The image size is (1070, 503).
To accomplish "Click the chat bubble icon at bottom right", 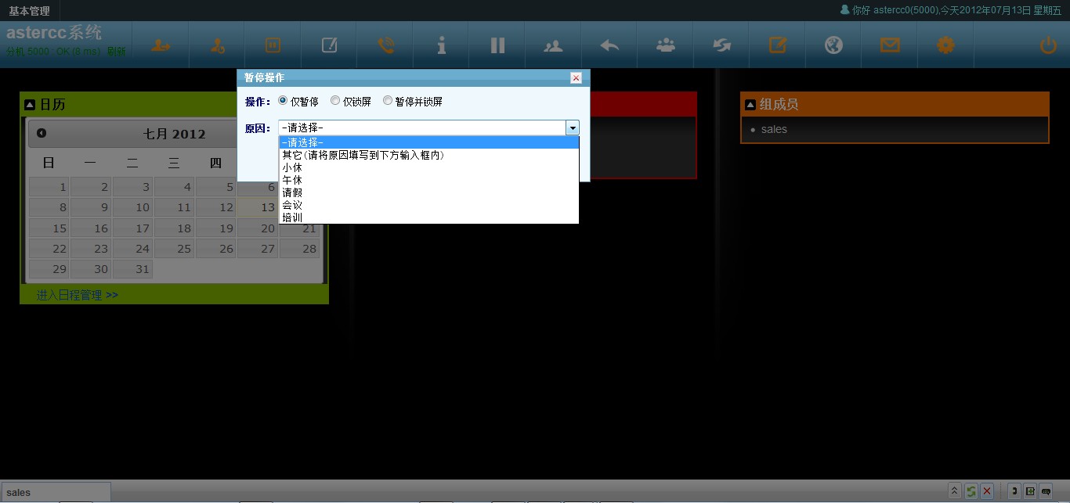I will [1046, 491].
